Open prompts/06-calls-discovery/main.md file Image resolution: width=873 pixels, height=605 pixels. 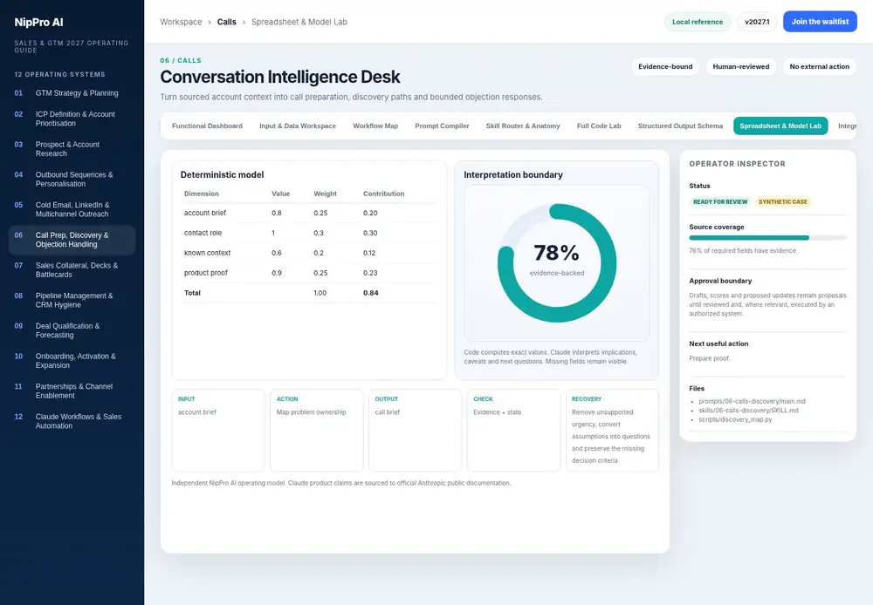752,401
